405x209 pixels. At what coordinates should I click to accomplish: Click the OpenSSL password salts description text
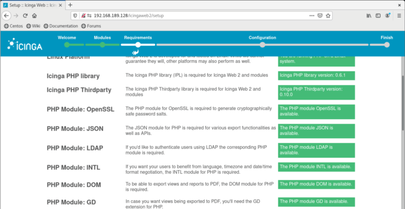point(198,111)
